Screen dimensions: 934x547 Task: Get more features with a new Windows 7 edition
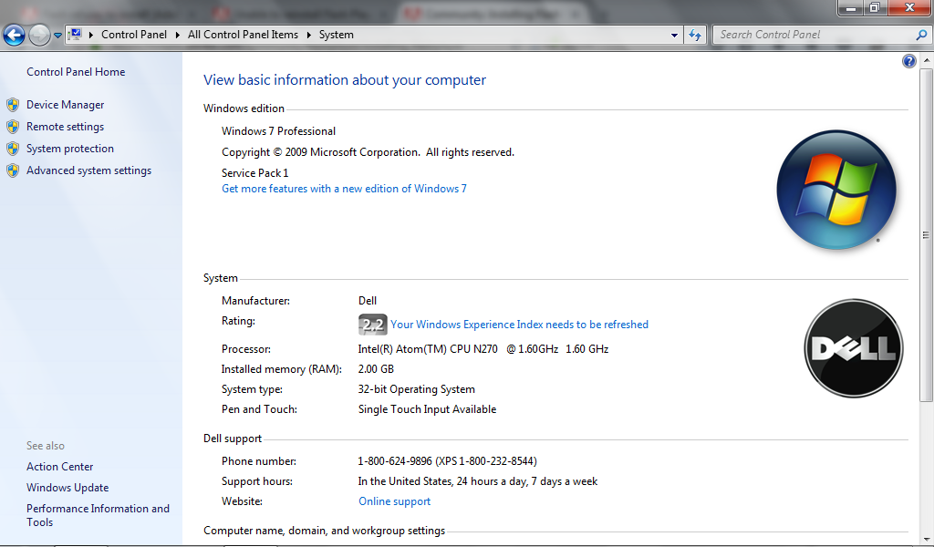pos(344,189)
